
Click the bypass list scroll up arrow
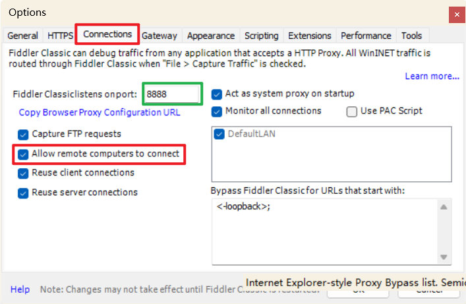444,207
